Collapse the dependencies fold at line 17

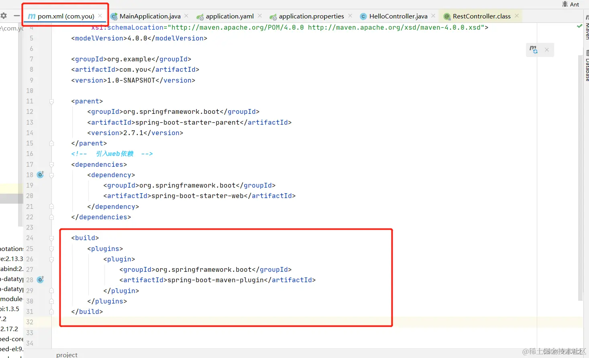[x=51, y=164]
